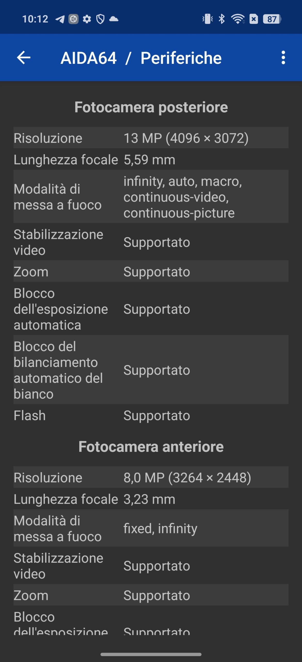Open the three-dot overflow menu

tap(283, 57)
